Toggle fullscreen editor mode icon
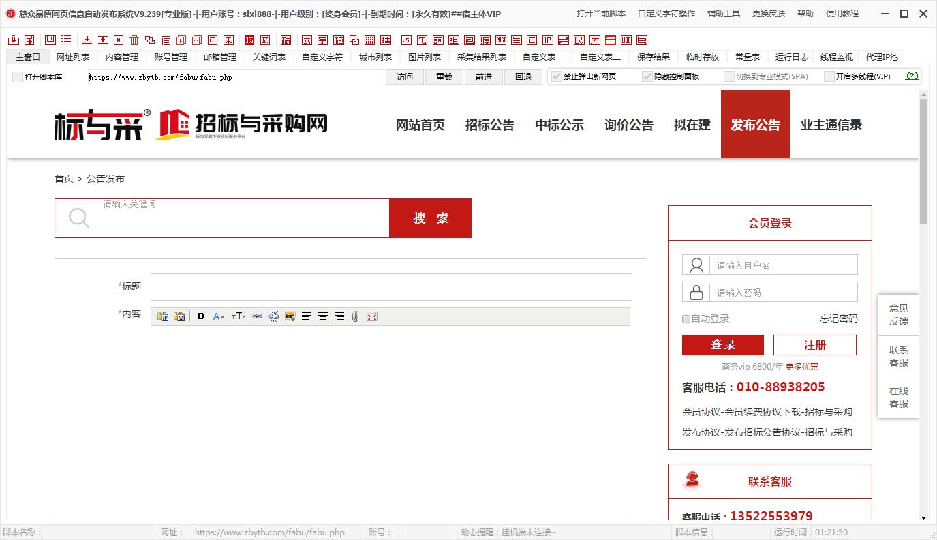The width and height of the screenshot is (937, 540). [x=372, y=316]
